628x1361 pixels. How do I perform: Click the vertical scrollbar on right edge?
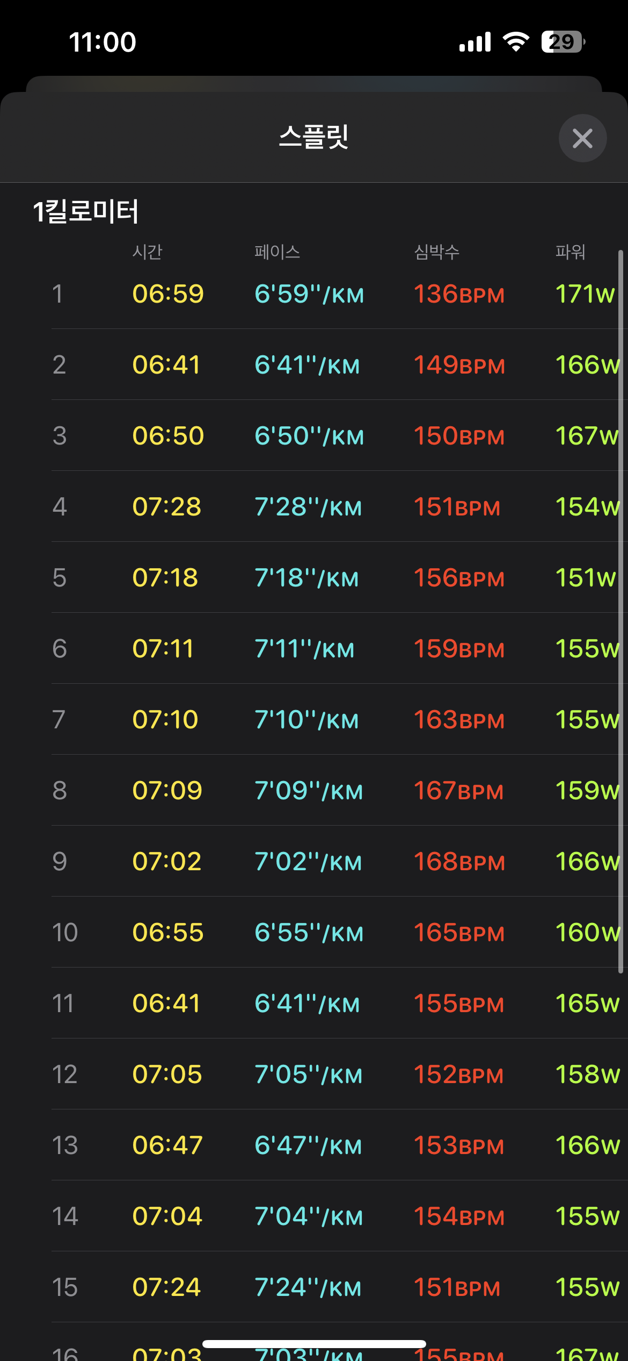point(620,613)
